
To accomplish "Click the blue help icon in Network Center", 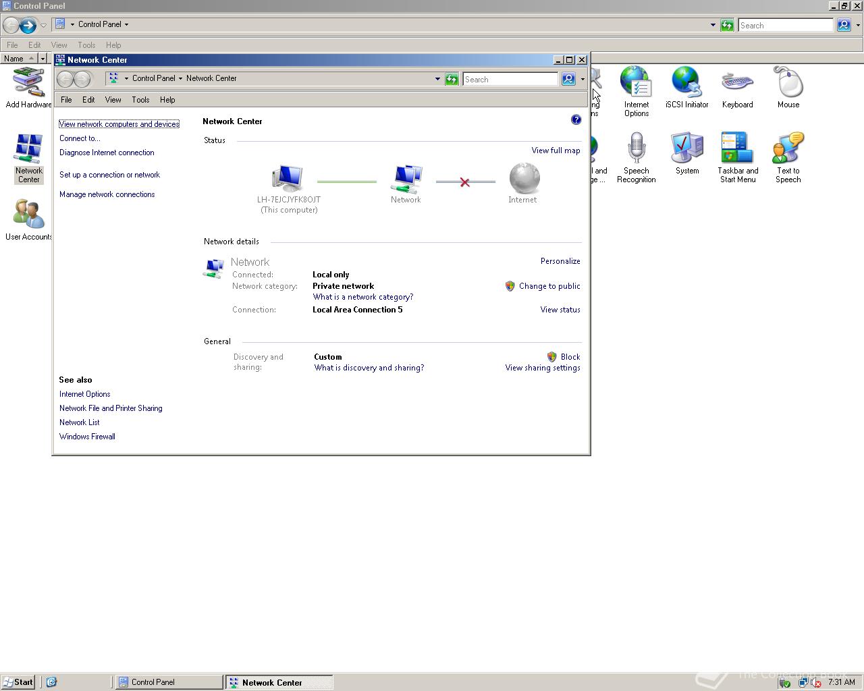I will click(x=576, y=119).
